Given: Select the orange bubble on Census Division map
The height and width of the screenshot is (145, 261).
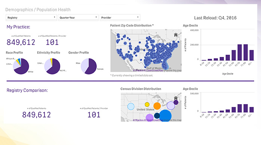Looking at the screenshot, I should (x=157, y=106).
